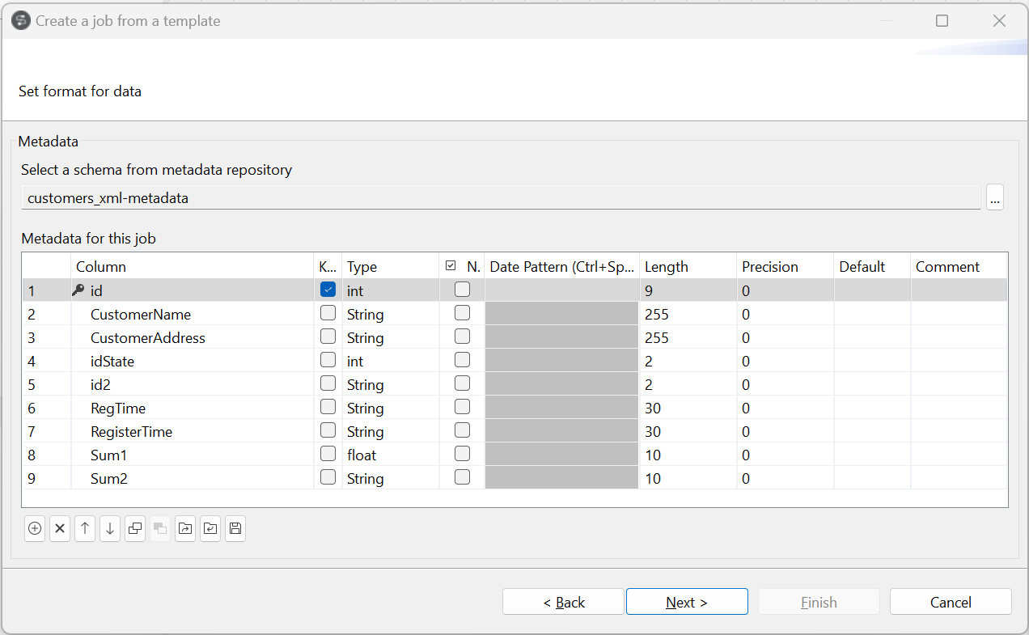Open Type dropdown cell for idState row

click(391, 361)
